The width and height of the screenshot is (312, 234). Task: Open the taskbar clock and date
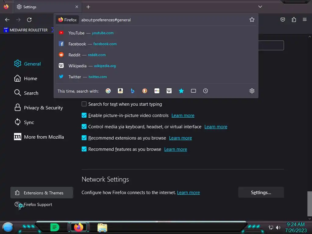click(296, 227)
